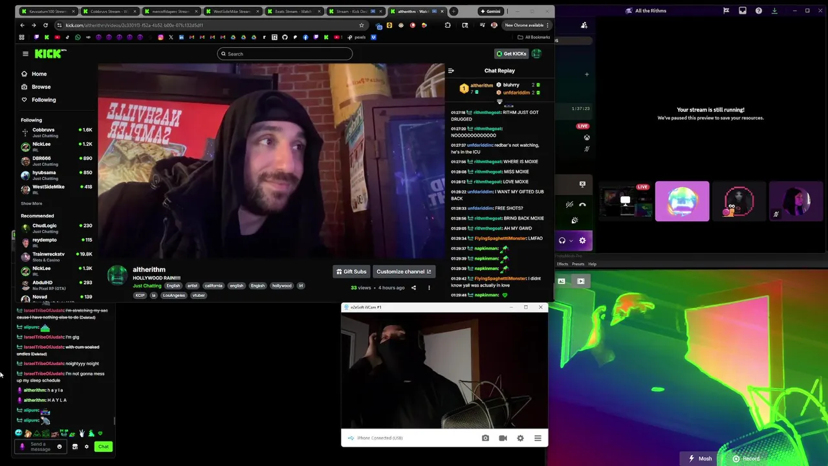The image size is (828, 466).
Task: Click Send a message chat input
Action: tap(40, 447)
